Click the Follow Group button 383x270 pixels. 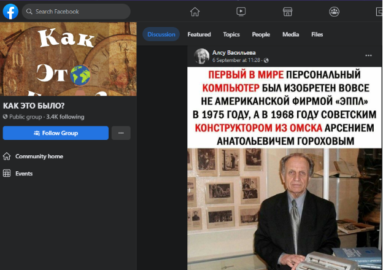(x=56, y=133)
